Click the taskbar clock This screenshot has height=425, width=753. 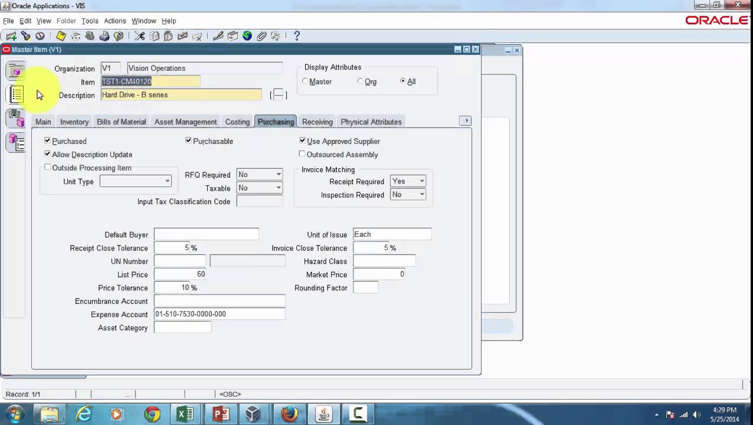(725, 414)
